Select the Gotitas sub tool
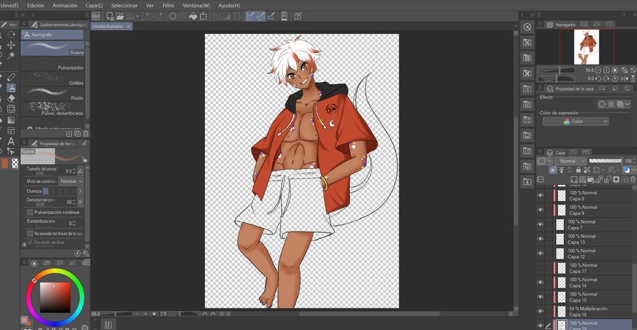Screen dimensions: 637x330 pyautogui.click(x=52, y=79)
